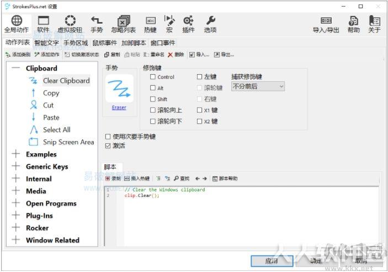
Task: Check the 左键 left button box
Action: click(199, 77)
